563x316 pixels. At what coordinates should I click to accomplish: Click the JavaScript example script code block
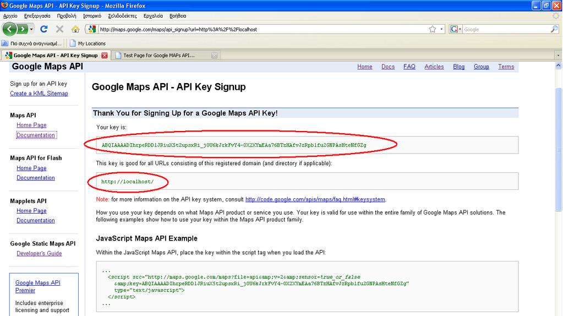pos(307,287)
